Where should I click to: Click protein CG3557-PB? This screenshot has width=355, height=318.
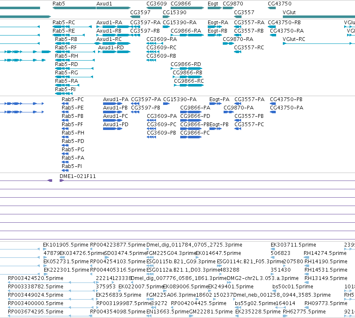pyautogui.click(x=249, y=116)
